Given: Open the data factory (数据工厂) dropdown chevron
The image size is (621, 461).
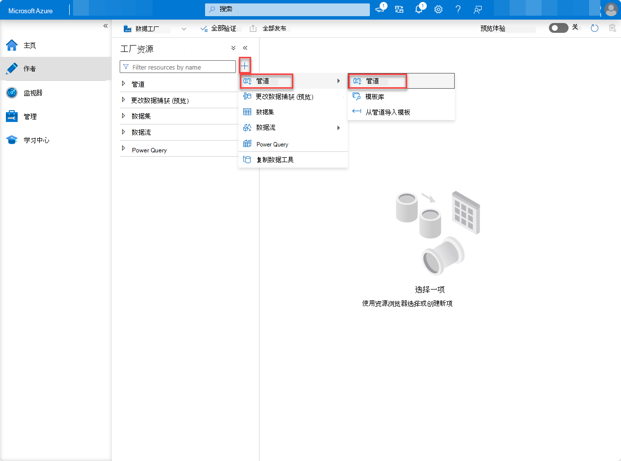Looking at the screenshot, I should 184,29.
